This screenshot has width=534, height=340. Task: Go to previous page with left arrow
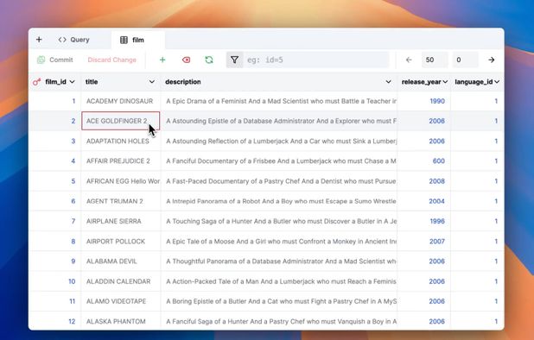(409, 60)
